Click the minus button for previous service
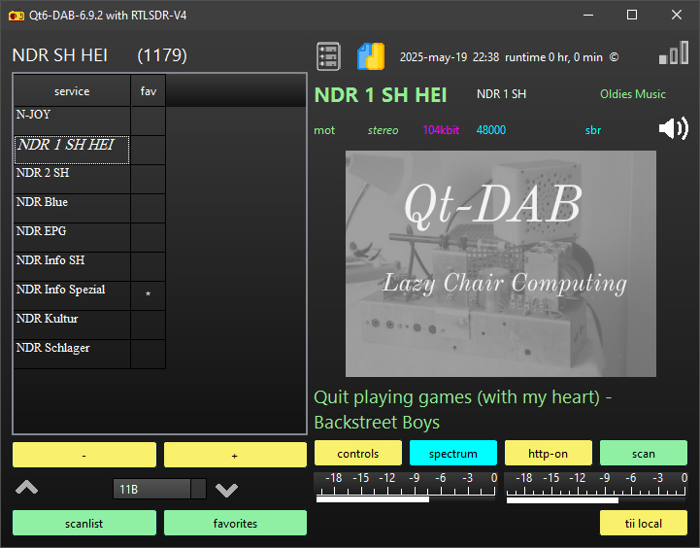 (x=84, y=455)
